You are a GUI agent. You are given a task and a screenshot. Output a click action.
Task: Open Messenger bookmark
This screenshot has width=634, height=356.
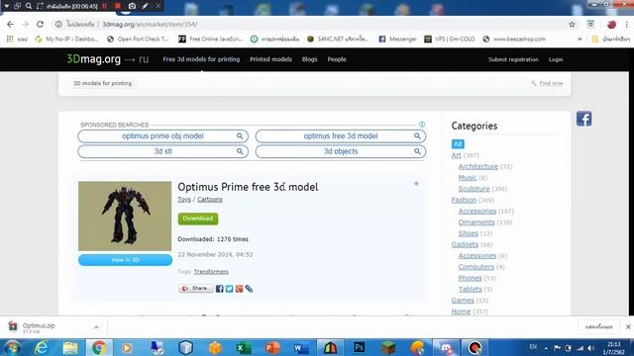tap(398, 39)
